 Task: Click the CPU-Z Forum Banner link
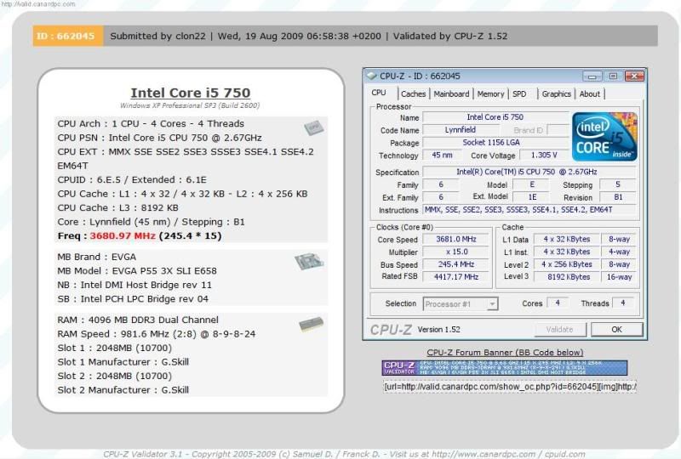[505, 352]
